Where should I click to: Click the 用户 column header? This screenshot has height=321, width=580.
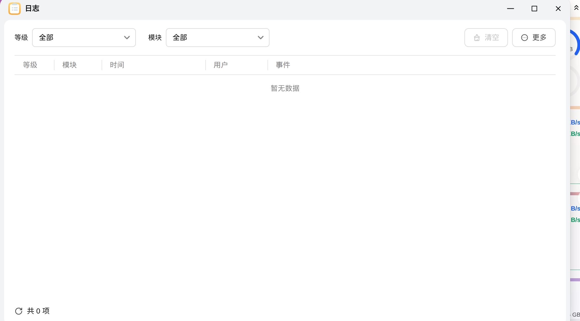pos(221,65)
